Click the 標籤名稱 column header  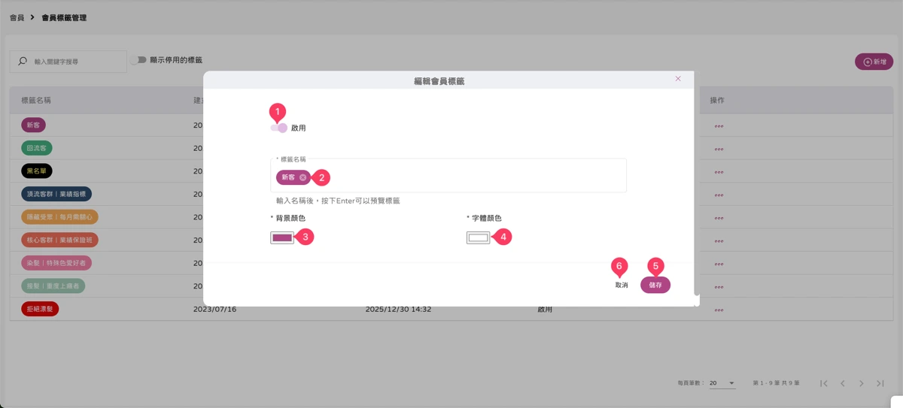(36, 100)
